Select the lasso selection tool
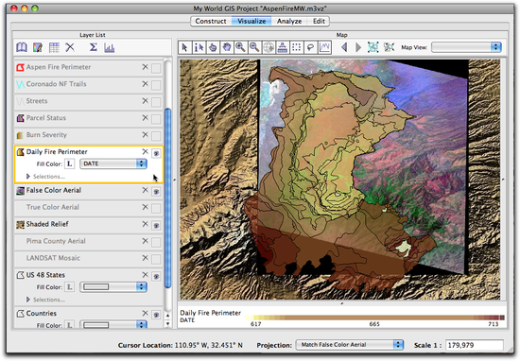The image size is (520, 361). click(310, 47)
